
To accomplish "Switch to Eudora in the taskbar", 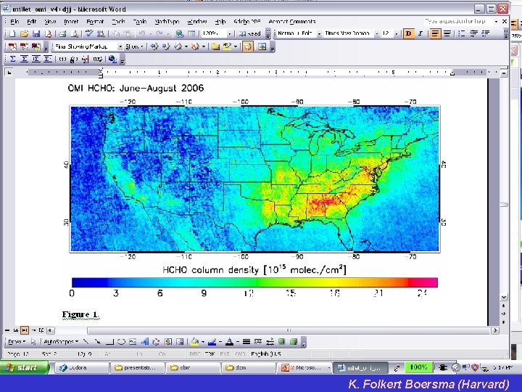I will (x=81, y=367).
